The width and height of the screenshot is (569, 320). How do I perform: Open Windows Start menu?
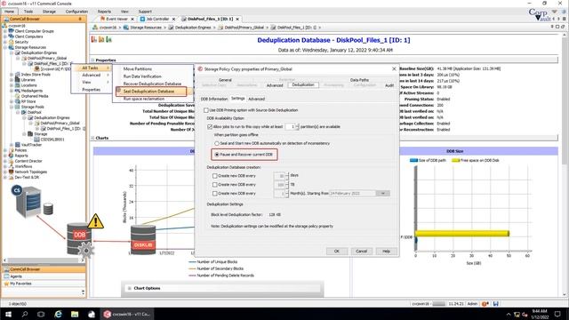click(x=8, y=314)
